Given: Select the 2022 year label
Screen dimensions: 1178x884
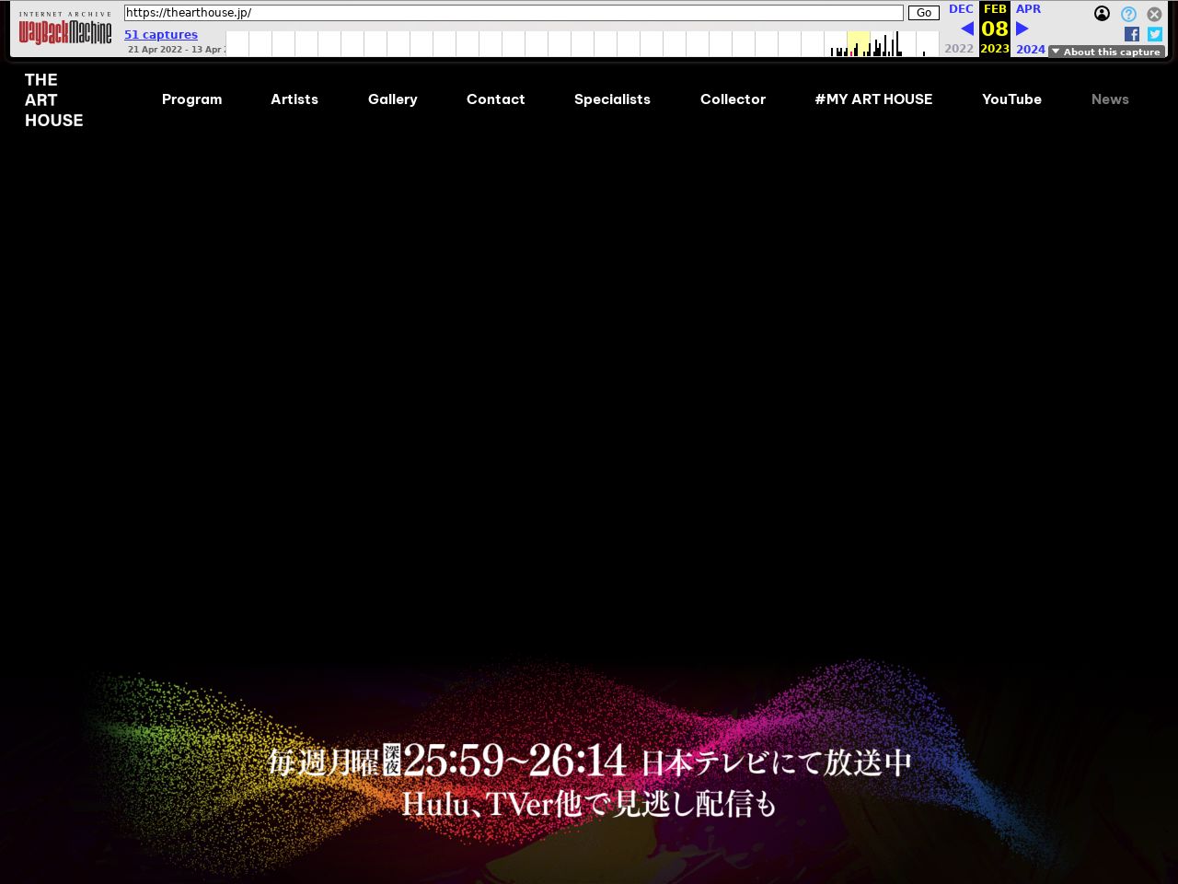Looking at the screenshot, I should pos(959,49).
